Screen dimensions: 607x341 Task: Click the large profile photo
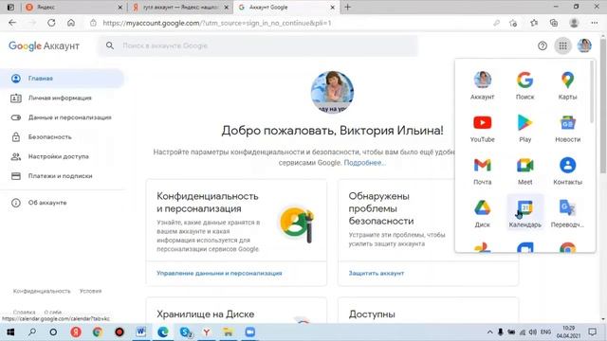click(x=332, y=92)
